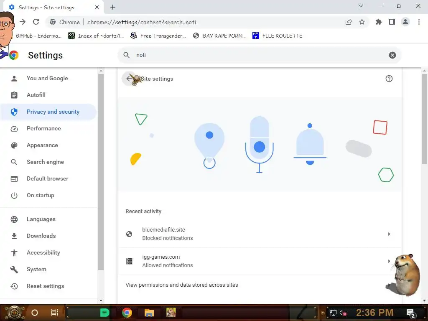Open Appearance settings section
428x321 pixels.
click(x=48, y=145)
